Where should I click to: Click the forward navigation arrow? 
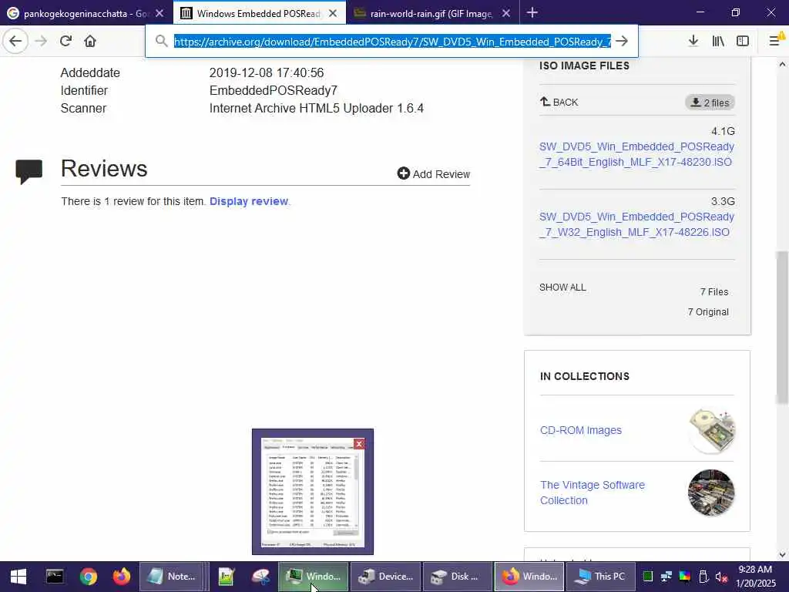[x=42, y=41]
